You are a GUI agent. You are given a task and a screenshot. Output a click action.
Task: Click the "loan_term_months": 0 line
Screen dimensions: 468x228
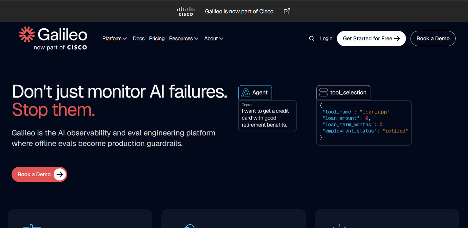pyautogui.click(x=354, y=125)
